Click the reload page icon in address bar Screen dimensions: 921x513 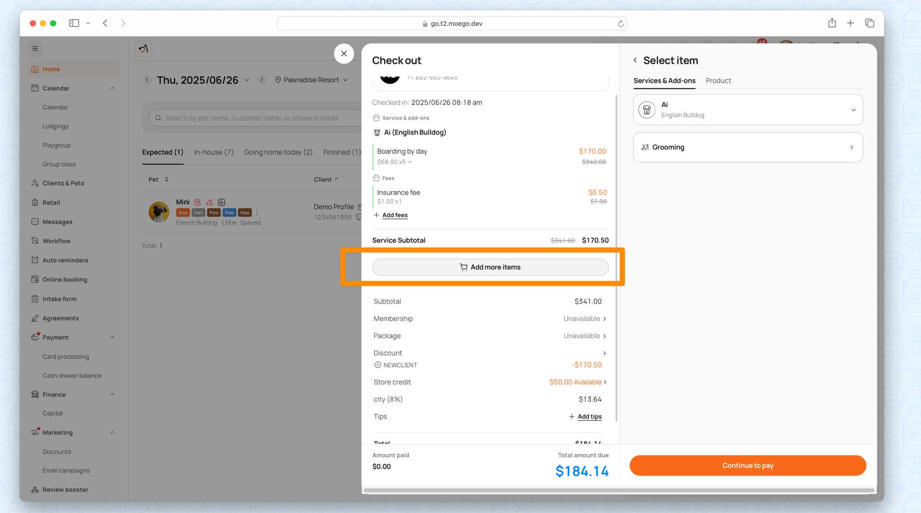click(x=620, y=23)
